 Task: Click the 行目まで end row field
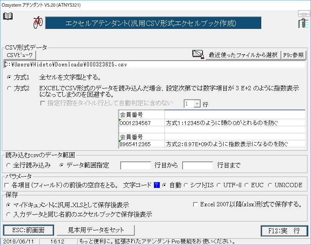tap(197, 165)
